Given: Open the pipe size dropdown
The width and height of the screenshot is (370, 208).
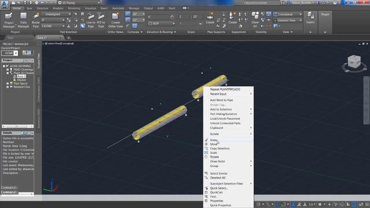Looking at the screenshot, I should click(53, 20).
